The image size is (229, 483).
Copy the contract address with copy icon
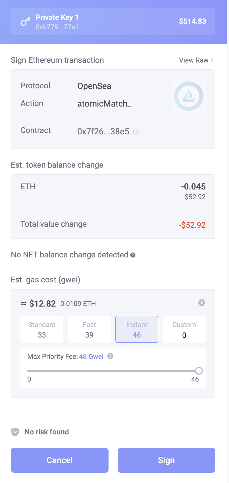click(136, 132)
